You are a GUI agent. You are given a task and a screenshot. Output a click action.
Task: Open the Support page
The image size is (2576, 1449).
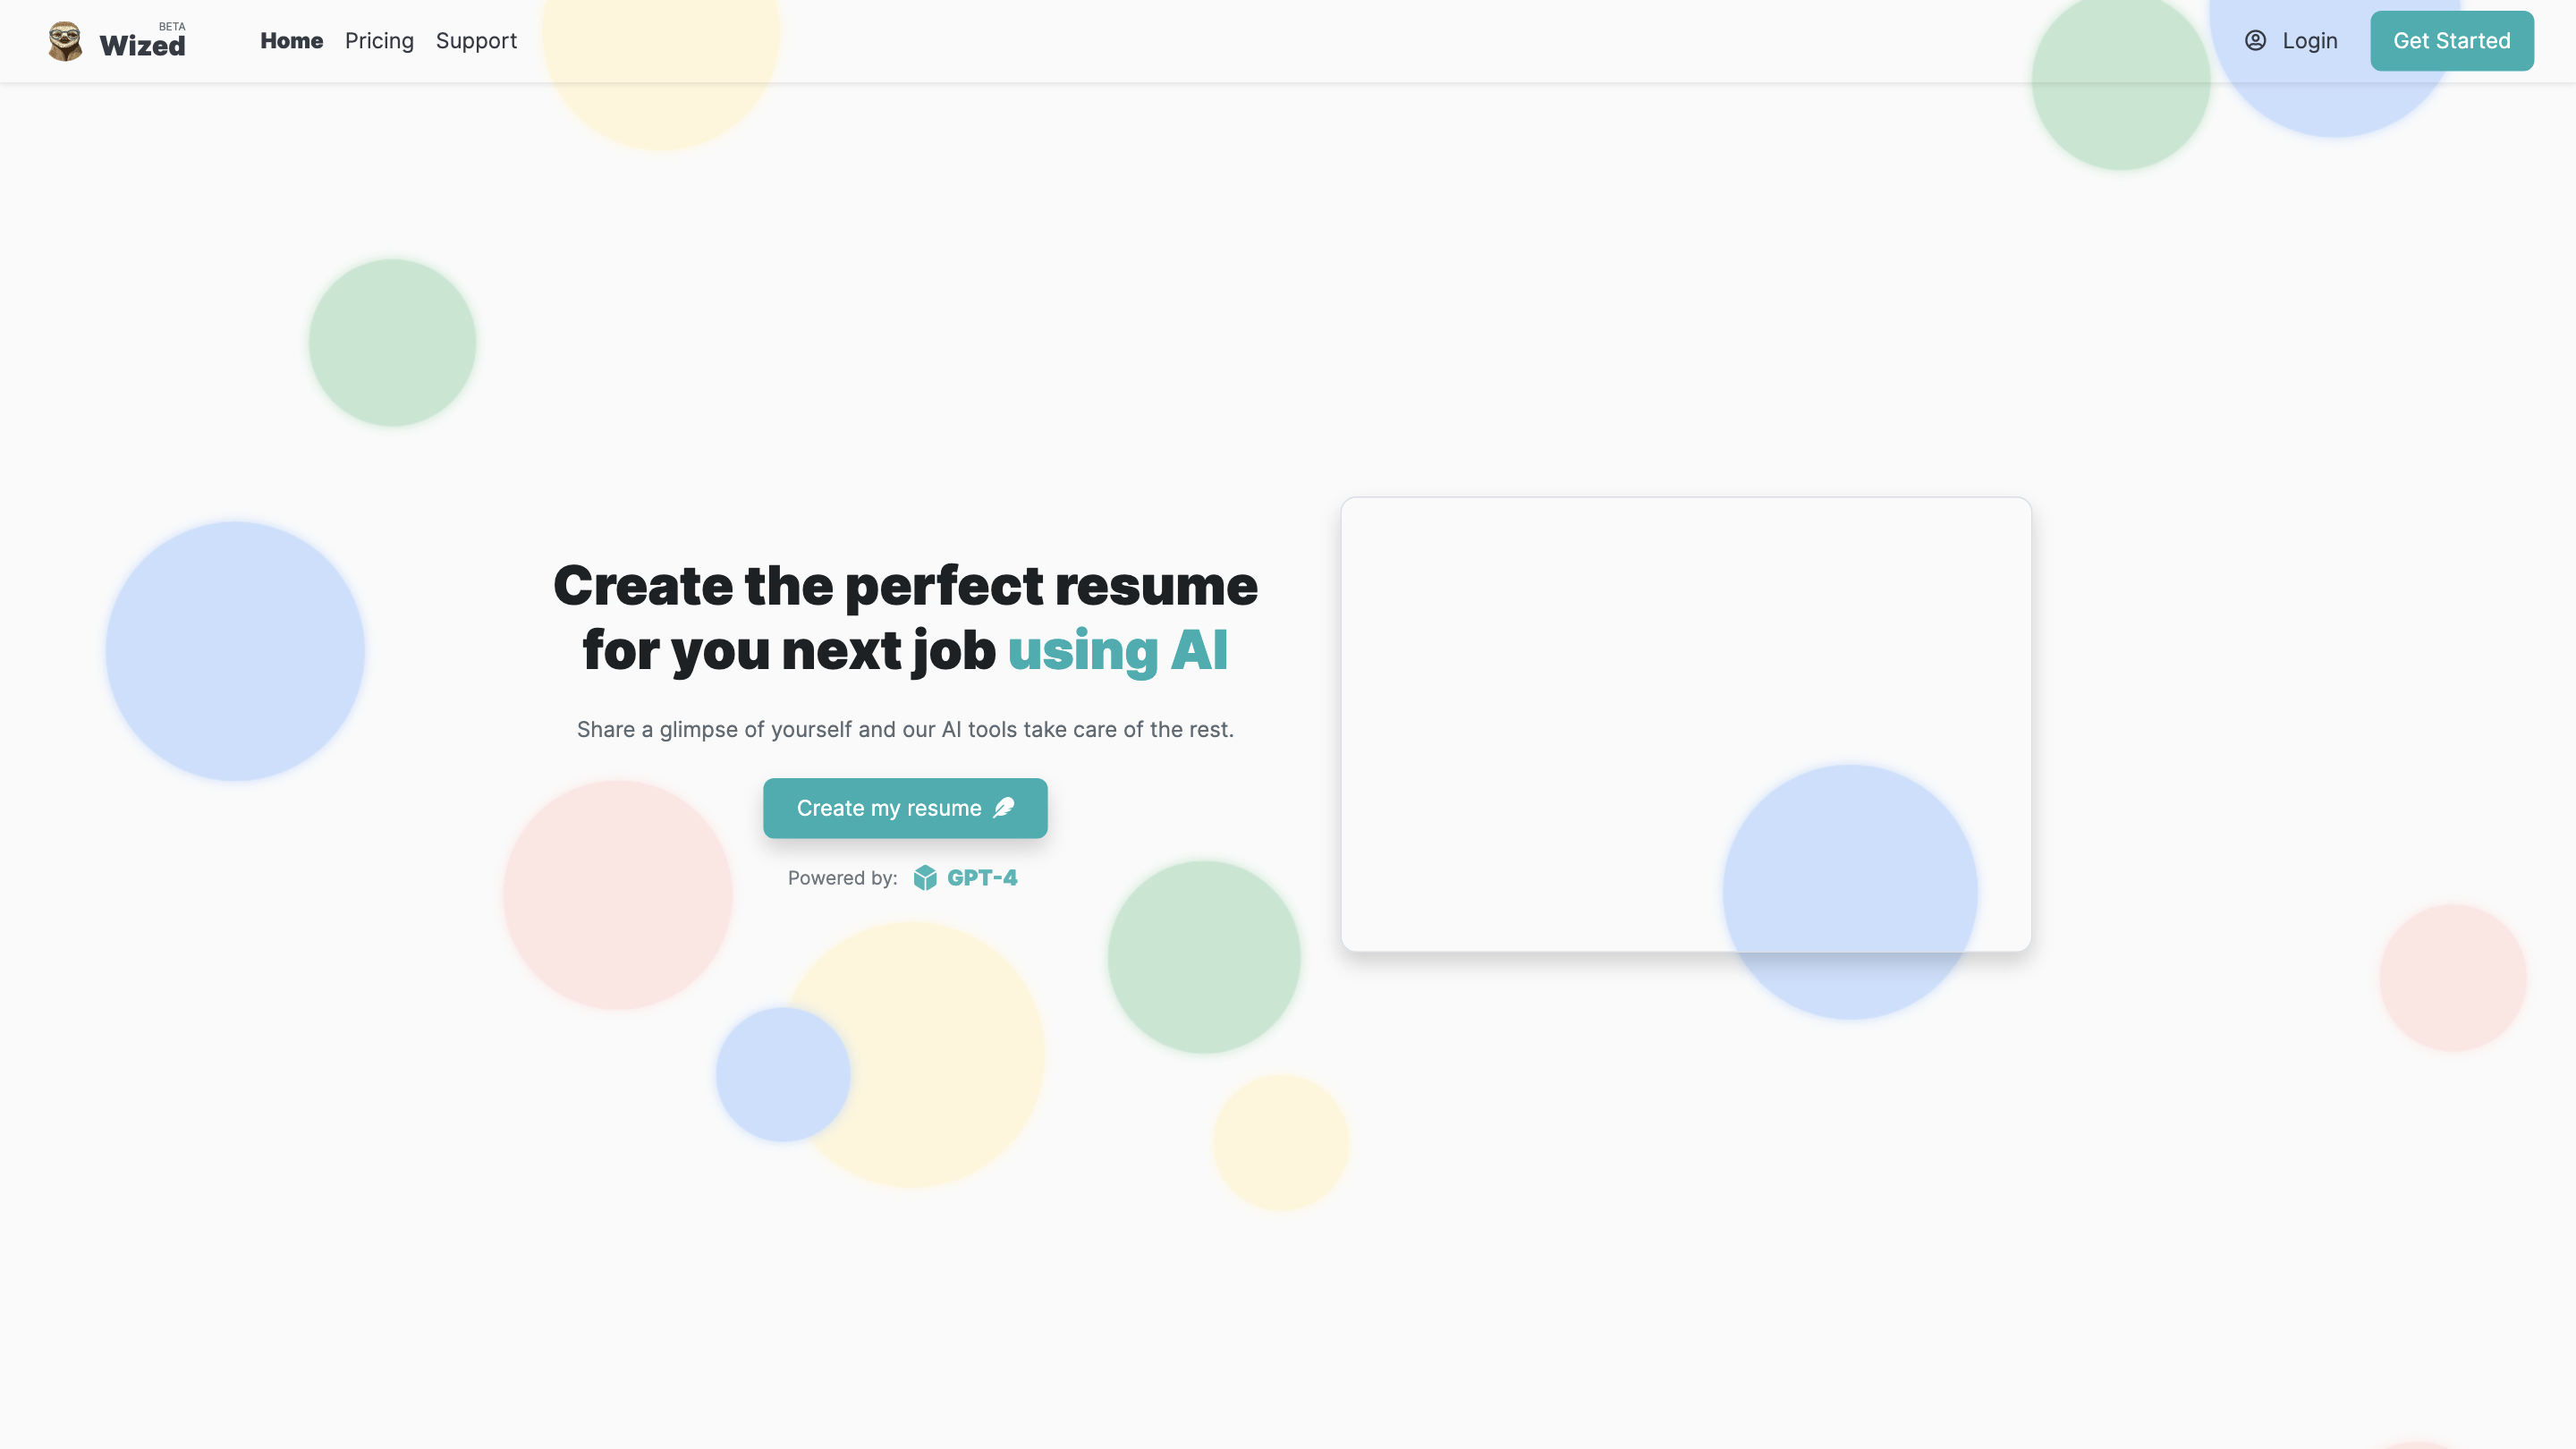coord(476,41)
